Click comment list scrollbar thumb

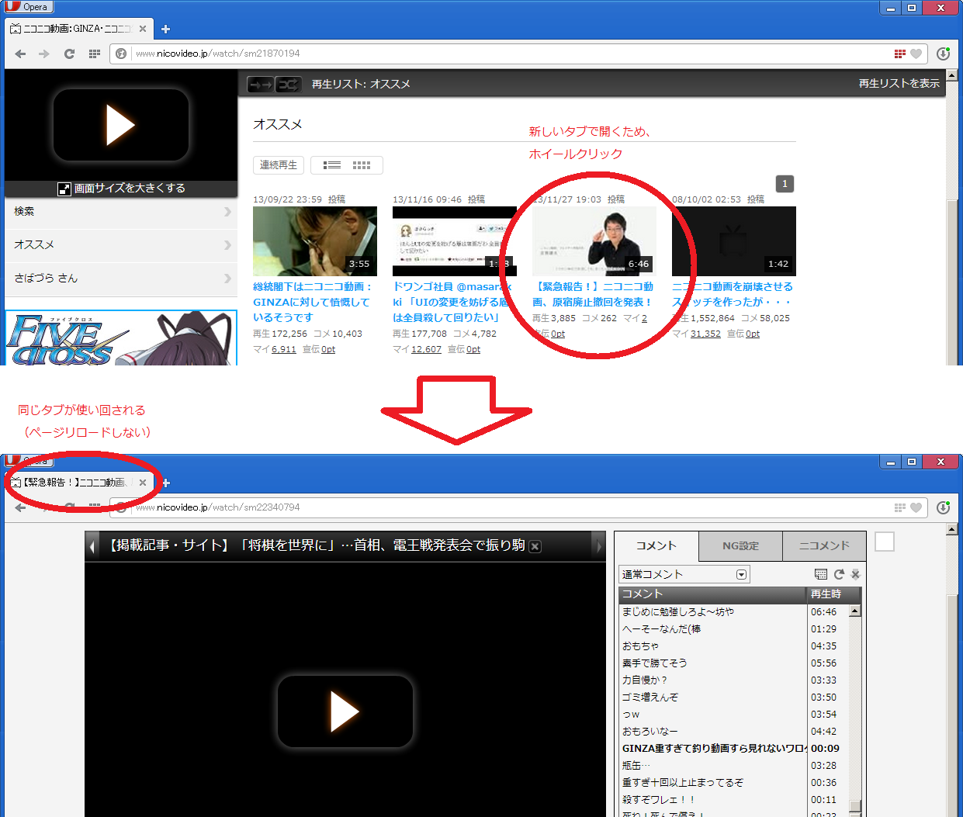click(855, 807)
